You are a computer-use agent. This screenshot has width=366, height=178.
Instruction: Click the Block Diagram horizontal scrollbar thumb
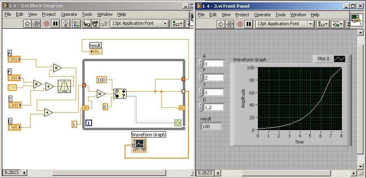click(x=109, y=173)
